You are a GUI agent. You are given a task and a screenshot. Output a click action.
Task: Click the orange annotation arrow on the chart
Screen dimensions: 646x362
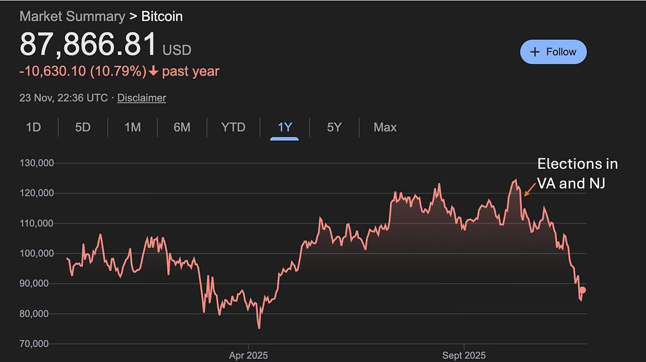point(529,190)
